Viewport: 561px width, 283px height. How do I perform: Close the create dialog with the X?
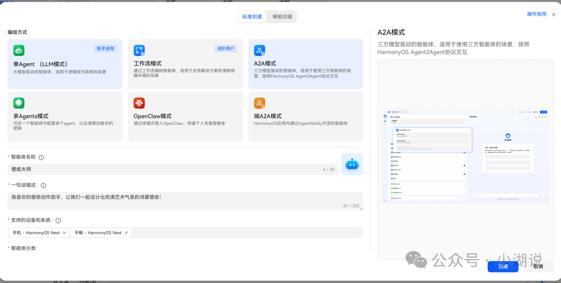(554, 15)
